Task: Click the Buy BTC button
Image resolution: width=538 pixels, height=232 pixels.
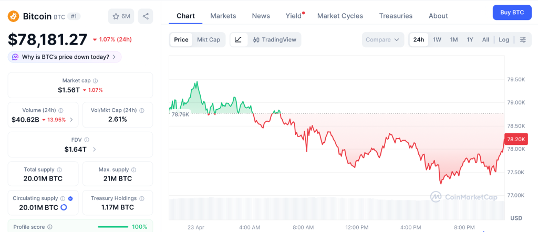Action: coord(512,12)
